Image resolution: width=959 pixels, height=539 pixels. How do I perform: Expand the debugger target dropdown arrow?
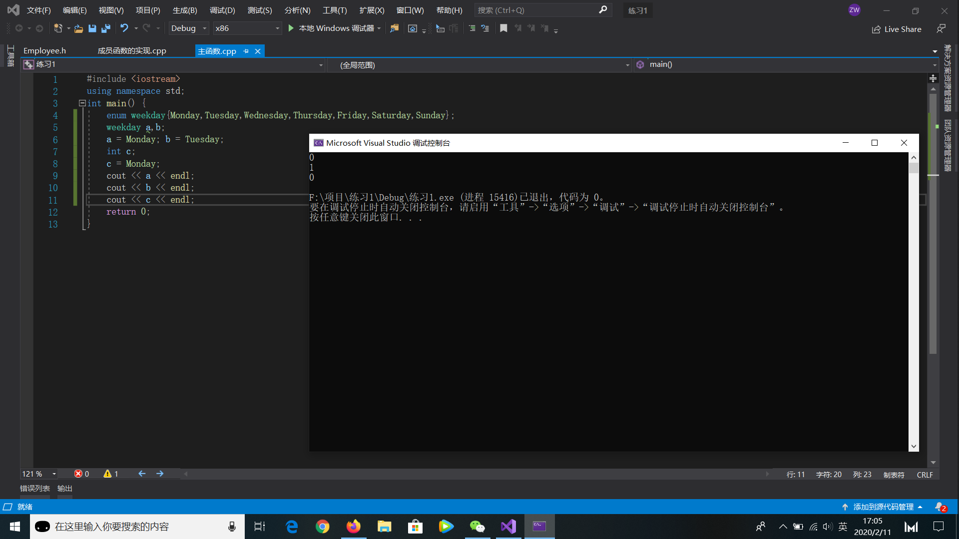379,28
